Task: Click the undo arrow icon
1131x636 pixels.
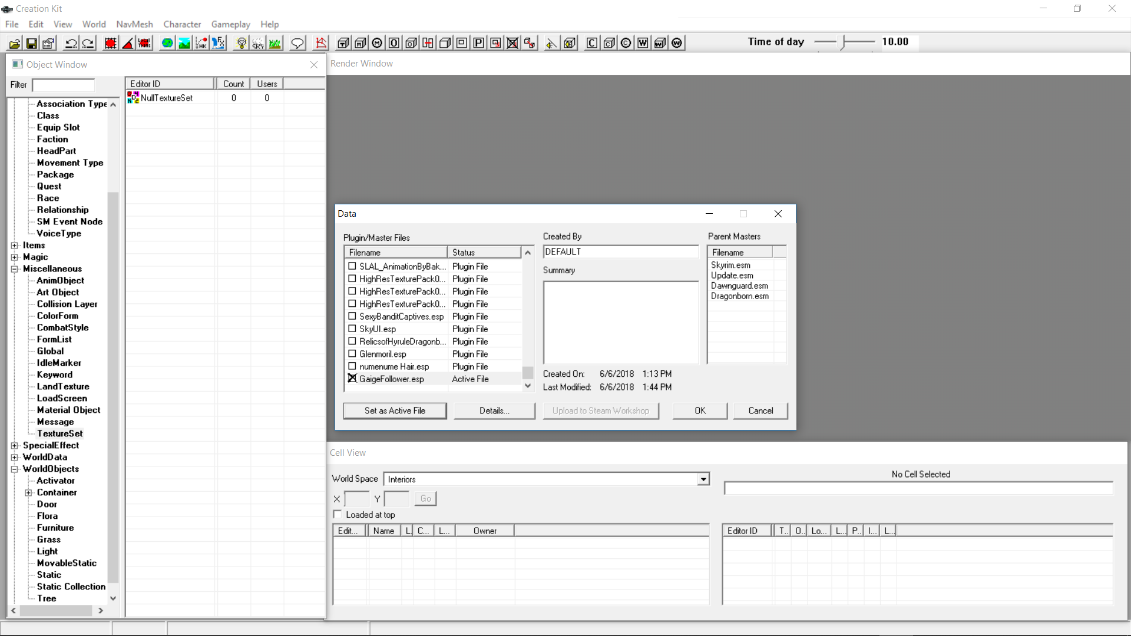Action: click(71, 43)
